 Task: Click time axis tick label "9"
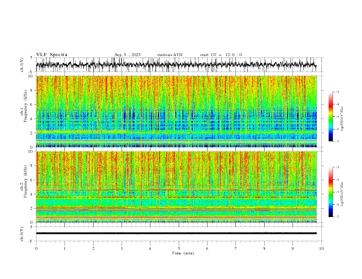tap(293, 248)
